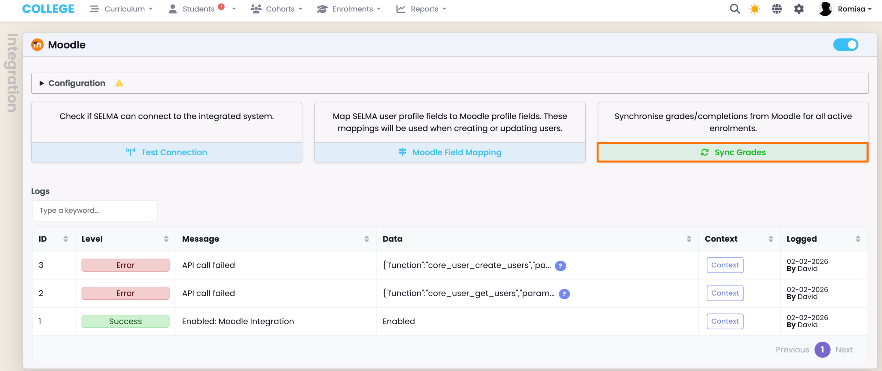Image resolution: width=882 pixels, height=371 pixels.
Task: Click the red Students alert badge
Action: pyautogui.click(x=222, y=7)
